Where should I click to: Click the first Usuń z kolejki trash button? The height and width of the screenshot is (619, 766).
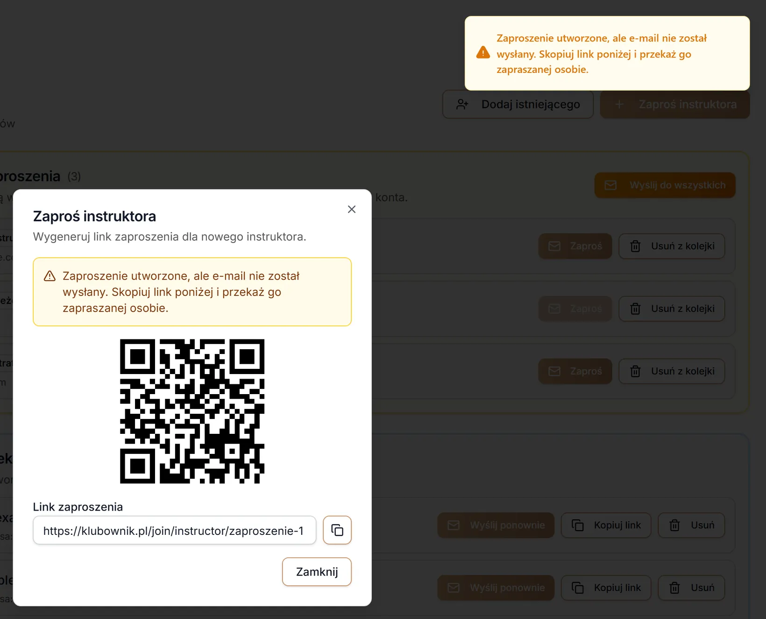pos(672,246)
